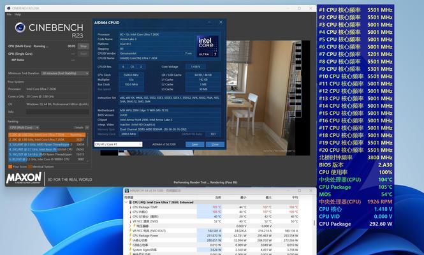Click the MAXON logo

24,178
